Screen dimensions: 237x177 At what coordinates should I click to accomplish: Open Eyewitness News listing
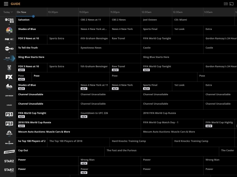pos(91,48)
